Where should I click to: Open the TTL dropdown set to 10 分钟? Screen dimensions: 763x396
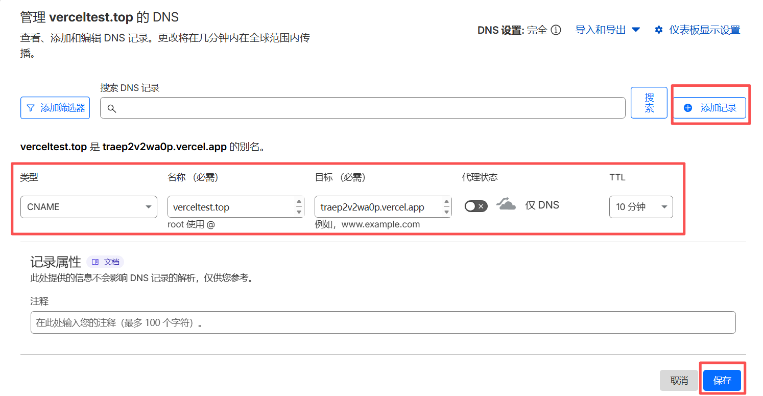[641, 207]
